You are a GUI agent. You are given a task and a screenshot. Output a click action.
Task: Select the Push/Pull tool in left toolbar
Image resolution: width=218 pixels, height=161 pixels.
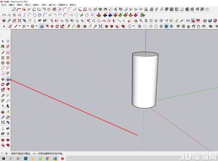pyautogui.click(x=8, y=79)
